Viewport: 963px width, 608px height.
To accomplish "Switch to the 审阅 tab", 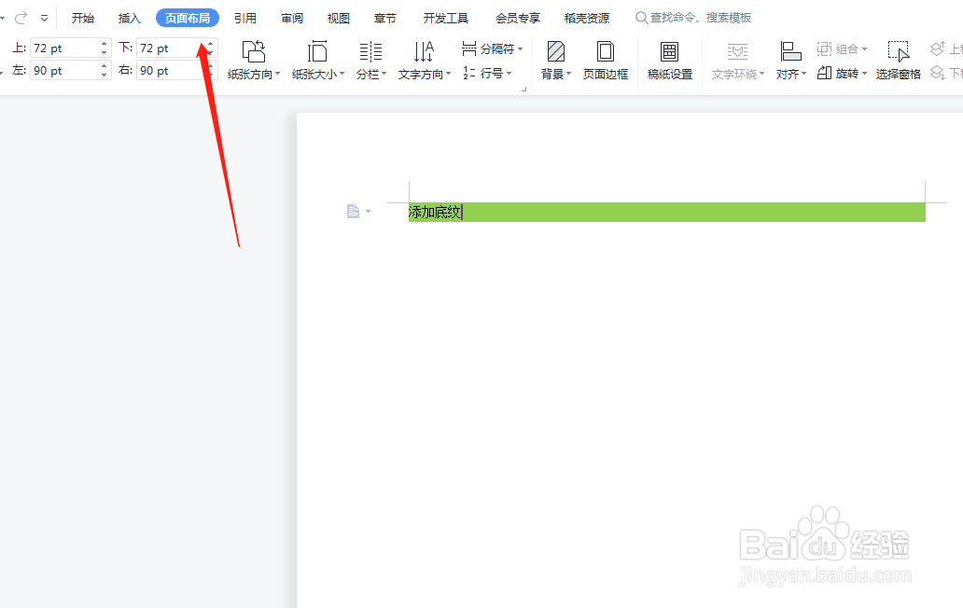I will (x=292, y=18).
